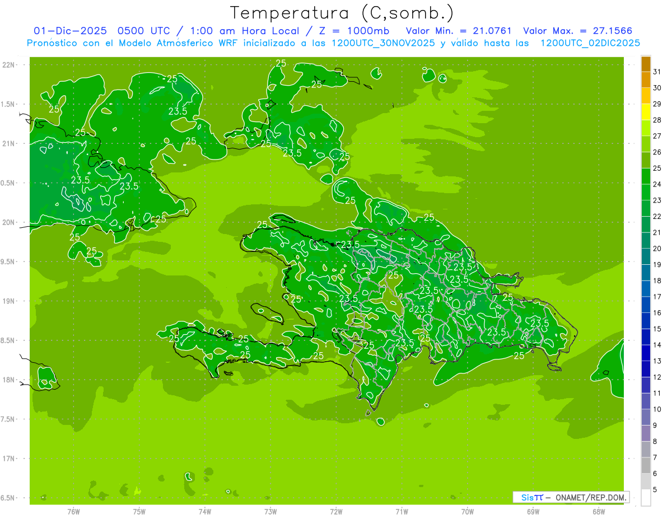The width and height of the screenshot is (672, 519).
Task: Pick the purple colorbar segment between 8 and 9
Action: coord(646,433)
